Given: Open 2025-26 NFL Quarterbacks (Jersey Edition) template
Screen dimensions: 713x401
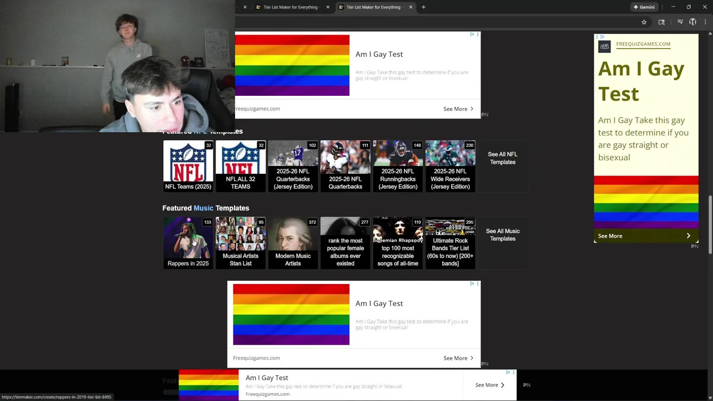Looking at the screenshot, I should [x=293, y=166].
